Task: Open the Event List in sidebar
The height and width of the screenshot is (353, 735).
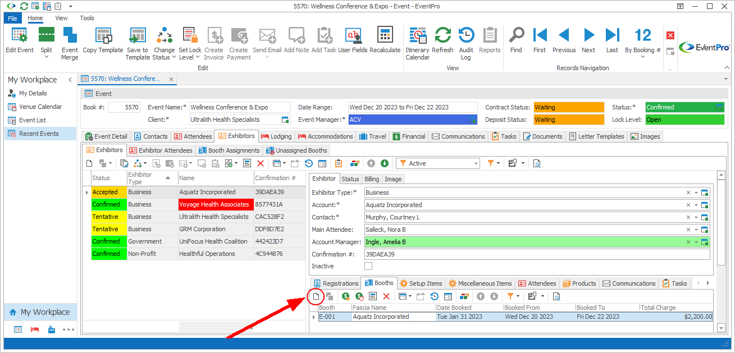Action: 32,120
